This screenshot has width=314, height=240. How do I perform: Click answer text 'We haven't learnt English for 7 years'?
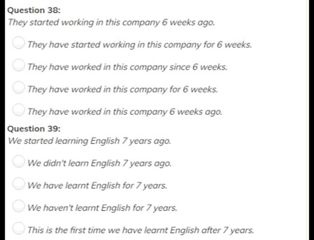(x=102, y=208)
